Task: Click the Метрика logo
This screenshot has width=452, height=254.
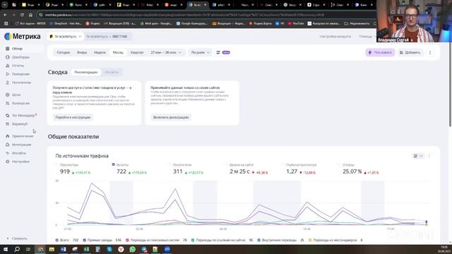Action: click(22, 36)
